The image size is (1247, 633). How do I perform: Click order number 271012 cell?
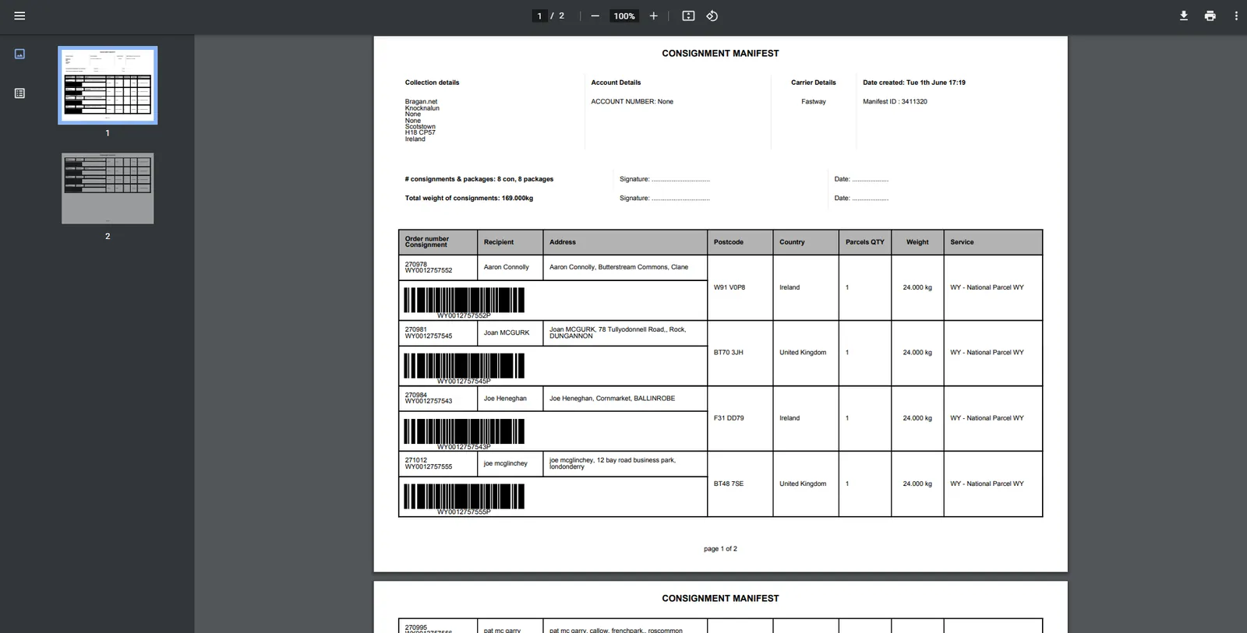437,464
